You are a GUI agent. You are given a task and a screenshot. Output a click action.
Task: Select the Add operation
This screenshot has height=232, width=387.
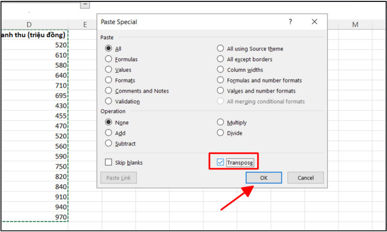coord(108,133)
